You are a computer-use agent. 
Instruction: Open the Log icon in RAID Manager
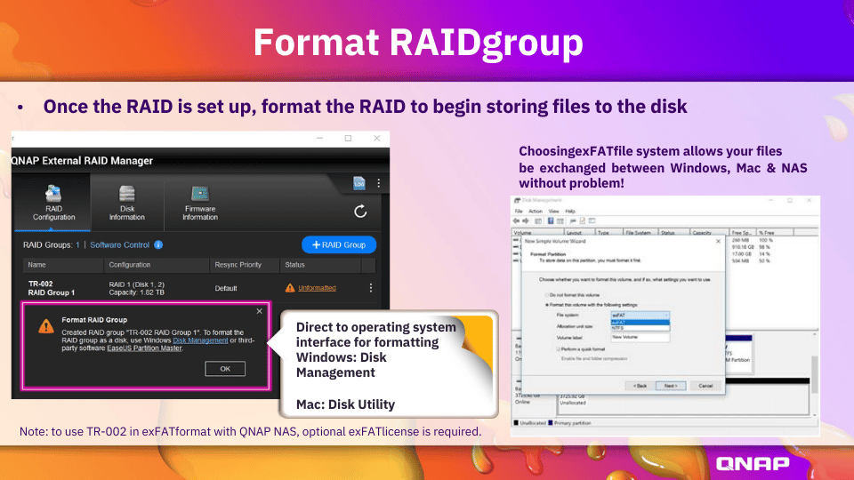pos(359,183)
